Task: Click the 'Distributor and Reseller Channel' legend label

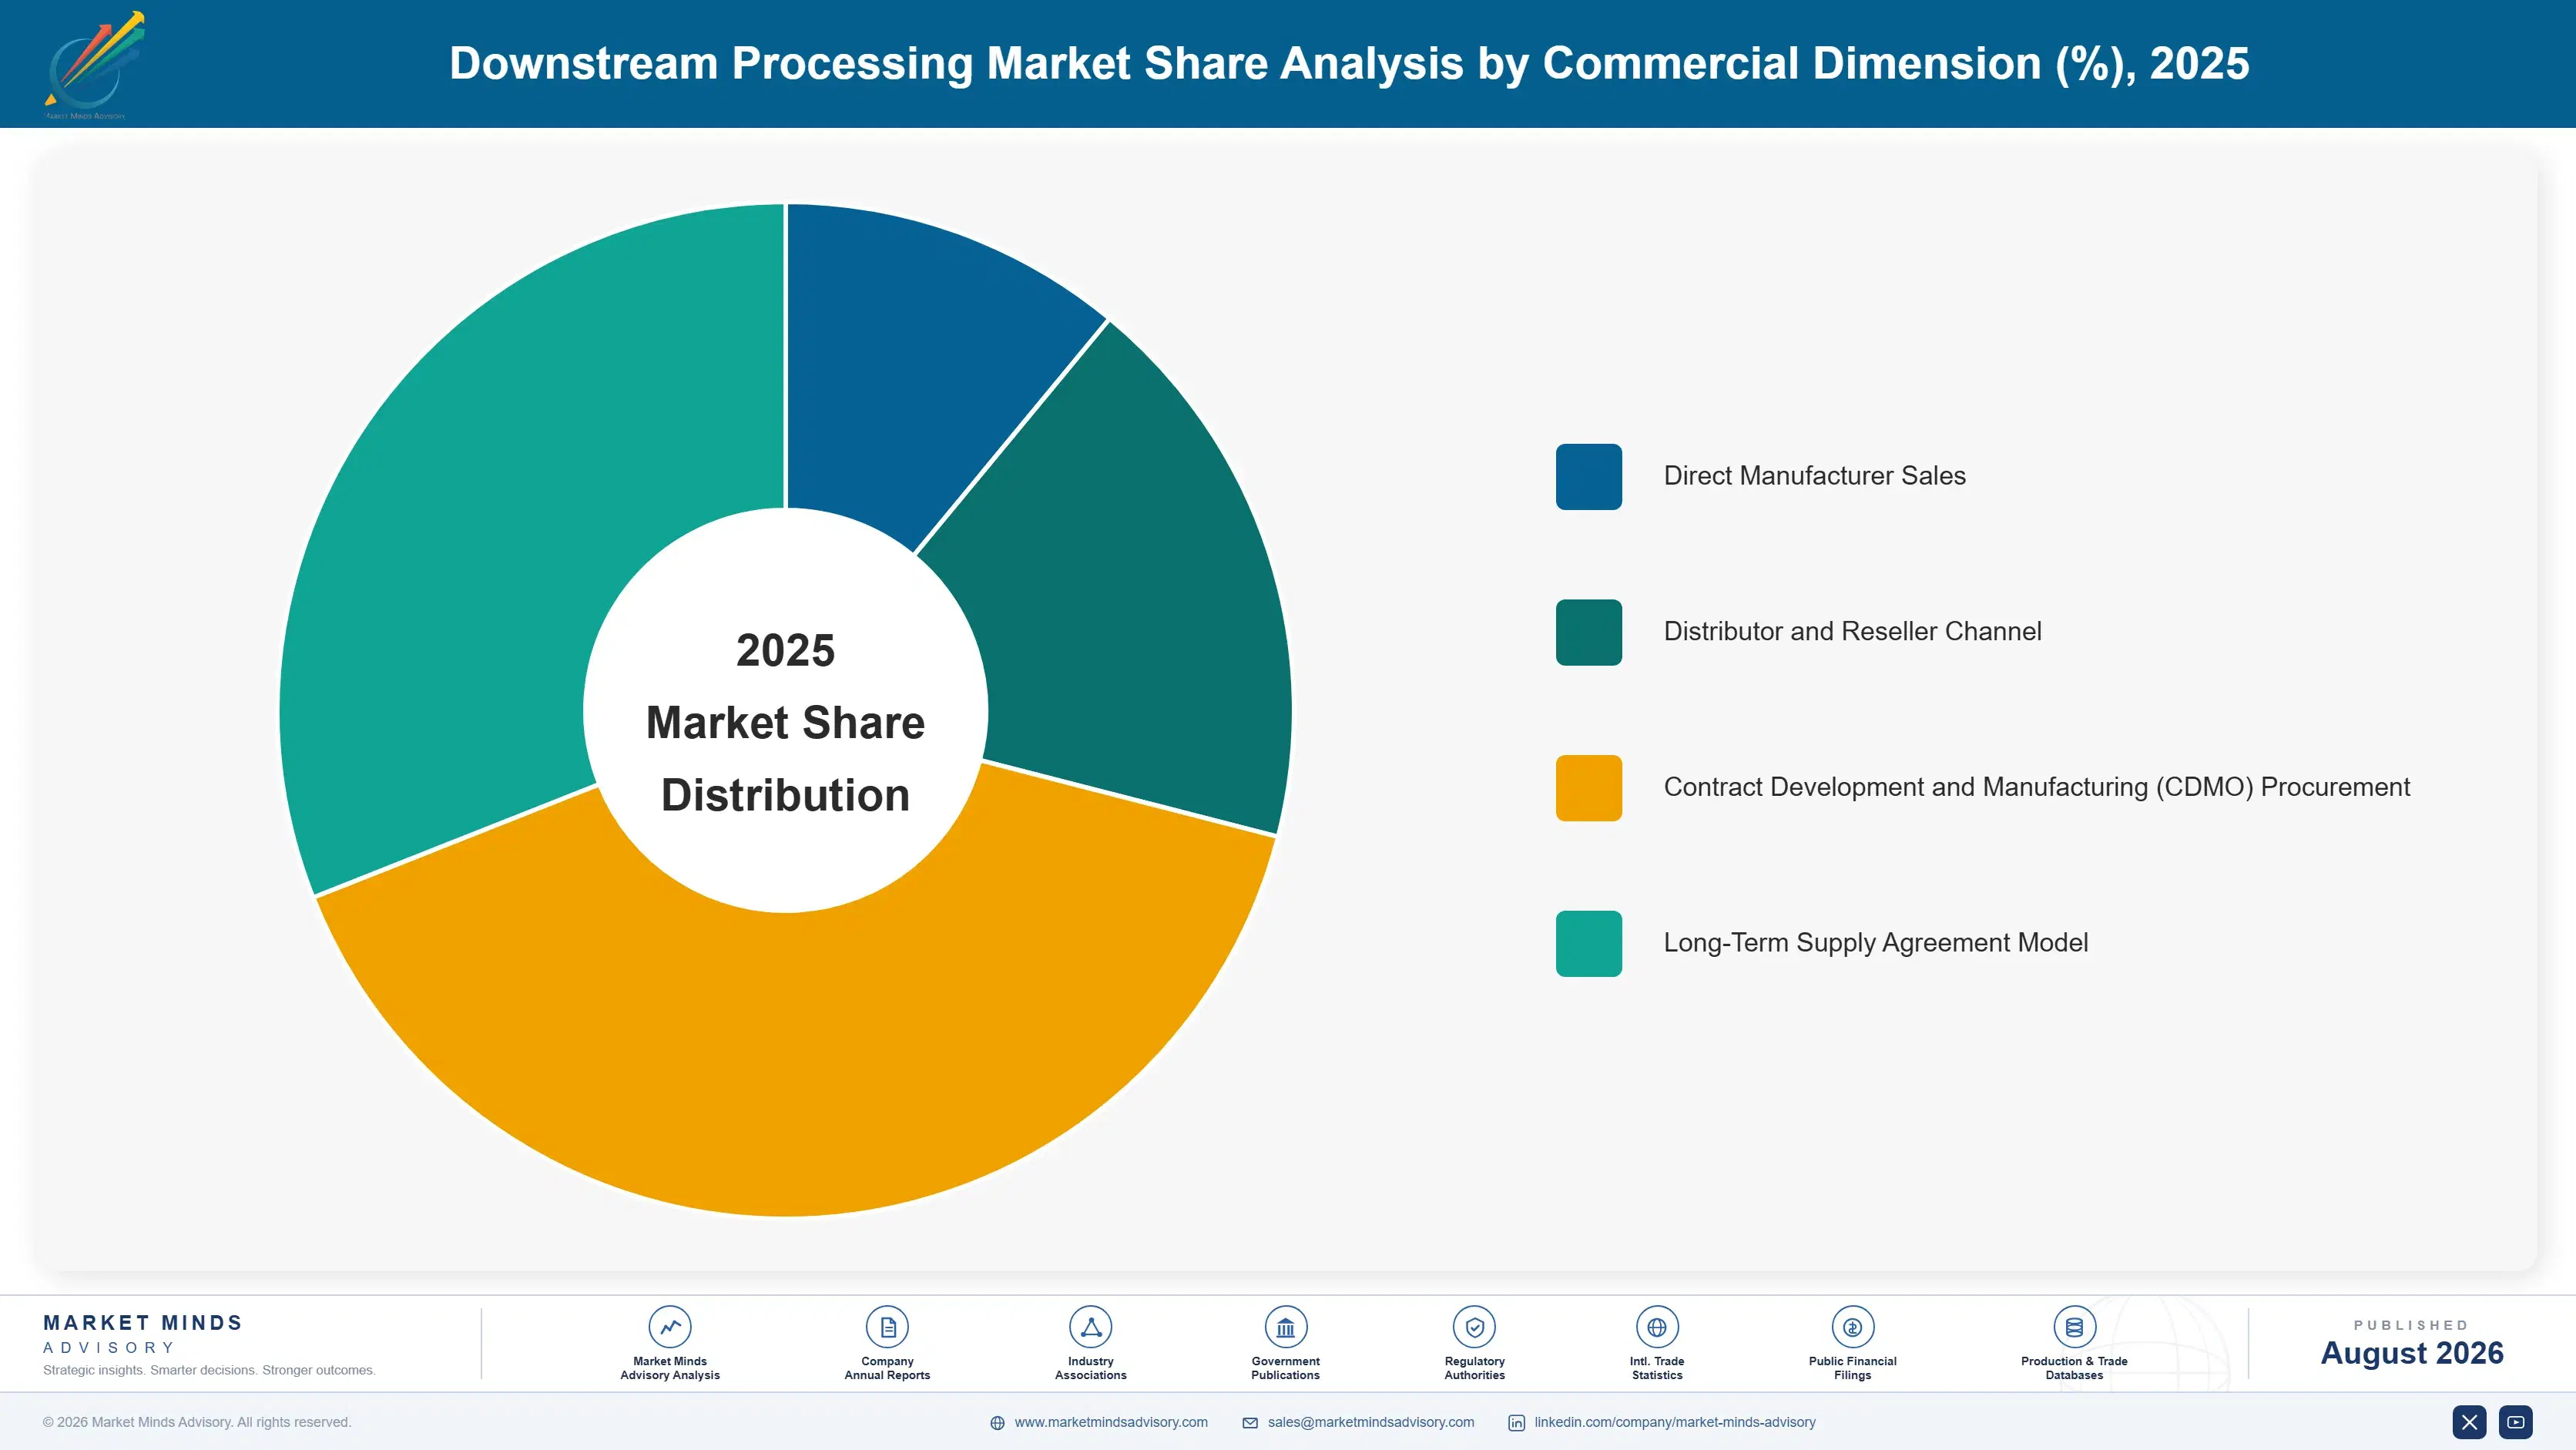Action: click(1852, 632)
